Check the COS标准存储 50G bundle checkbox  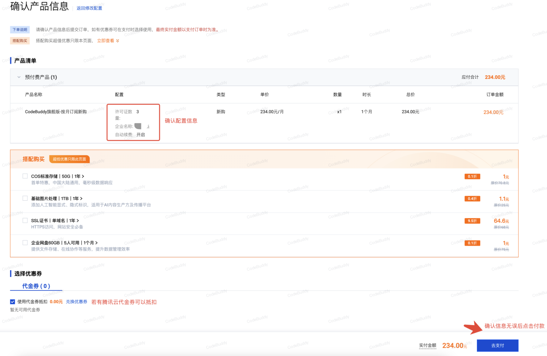point(25,176)
